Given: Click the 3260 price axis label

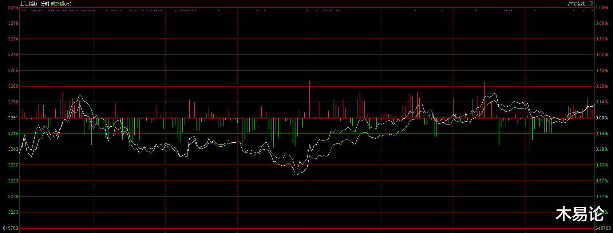Looking at the screenshot, I should point(13,86).
